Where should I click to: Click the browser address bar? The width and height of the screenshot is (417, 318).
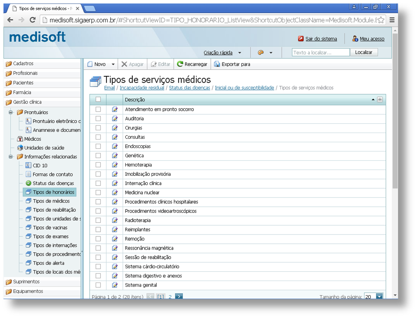click(213, 20)
